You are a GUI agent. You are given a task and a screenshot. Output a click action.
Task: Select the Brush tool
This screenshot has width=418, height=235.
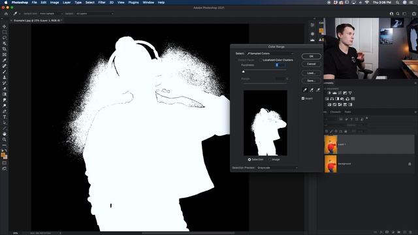pos(5,71)
